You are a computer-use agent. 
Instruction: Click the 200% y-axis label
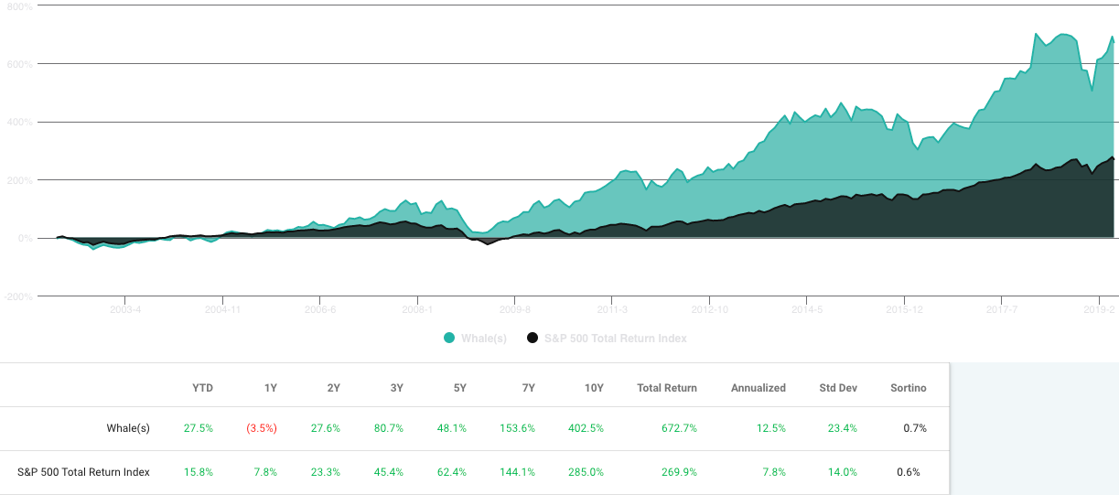[21, 180]
